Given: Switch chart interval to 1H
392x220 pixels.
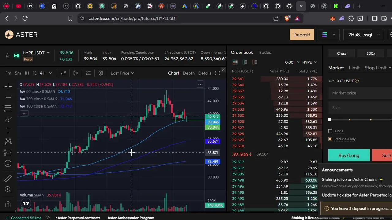Looking at the screenshot, I should [x=27, y=73].
